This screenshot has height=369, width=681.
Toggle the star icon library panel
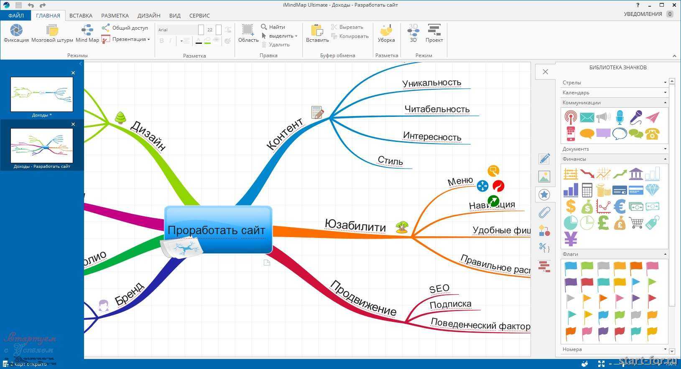(544, 195)
